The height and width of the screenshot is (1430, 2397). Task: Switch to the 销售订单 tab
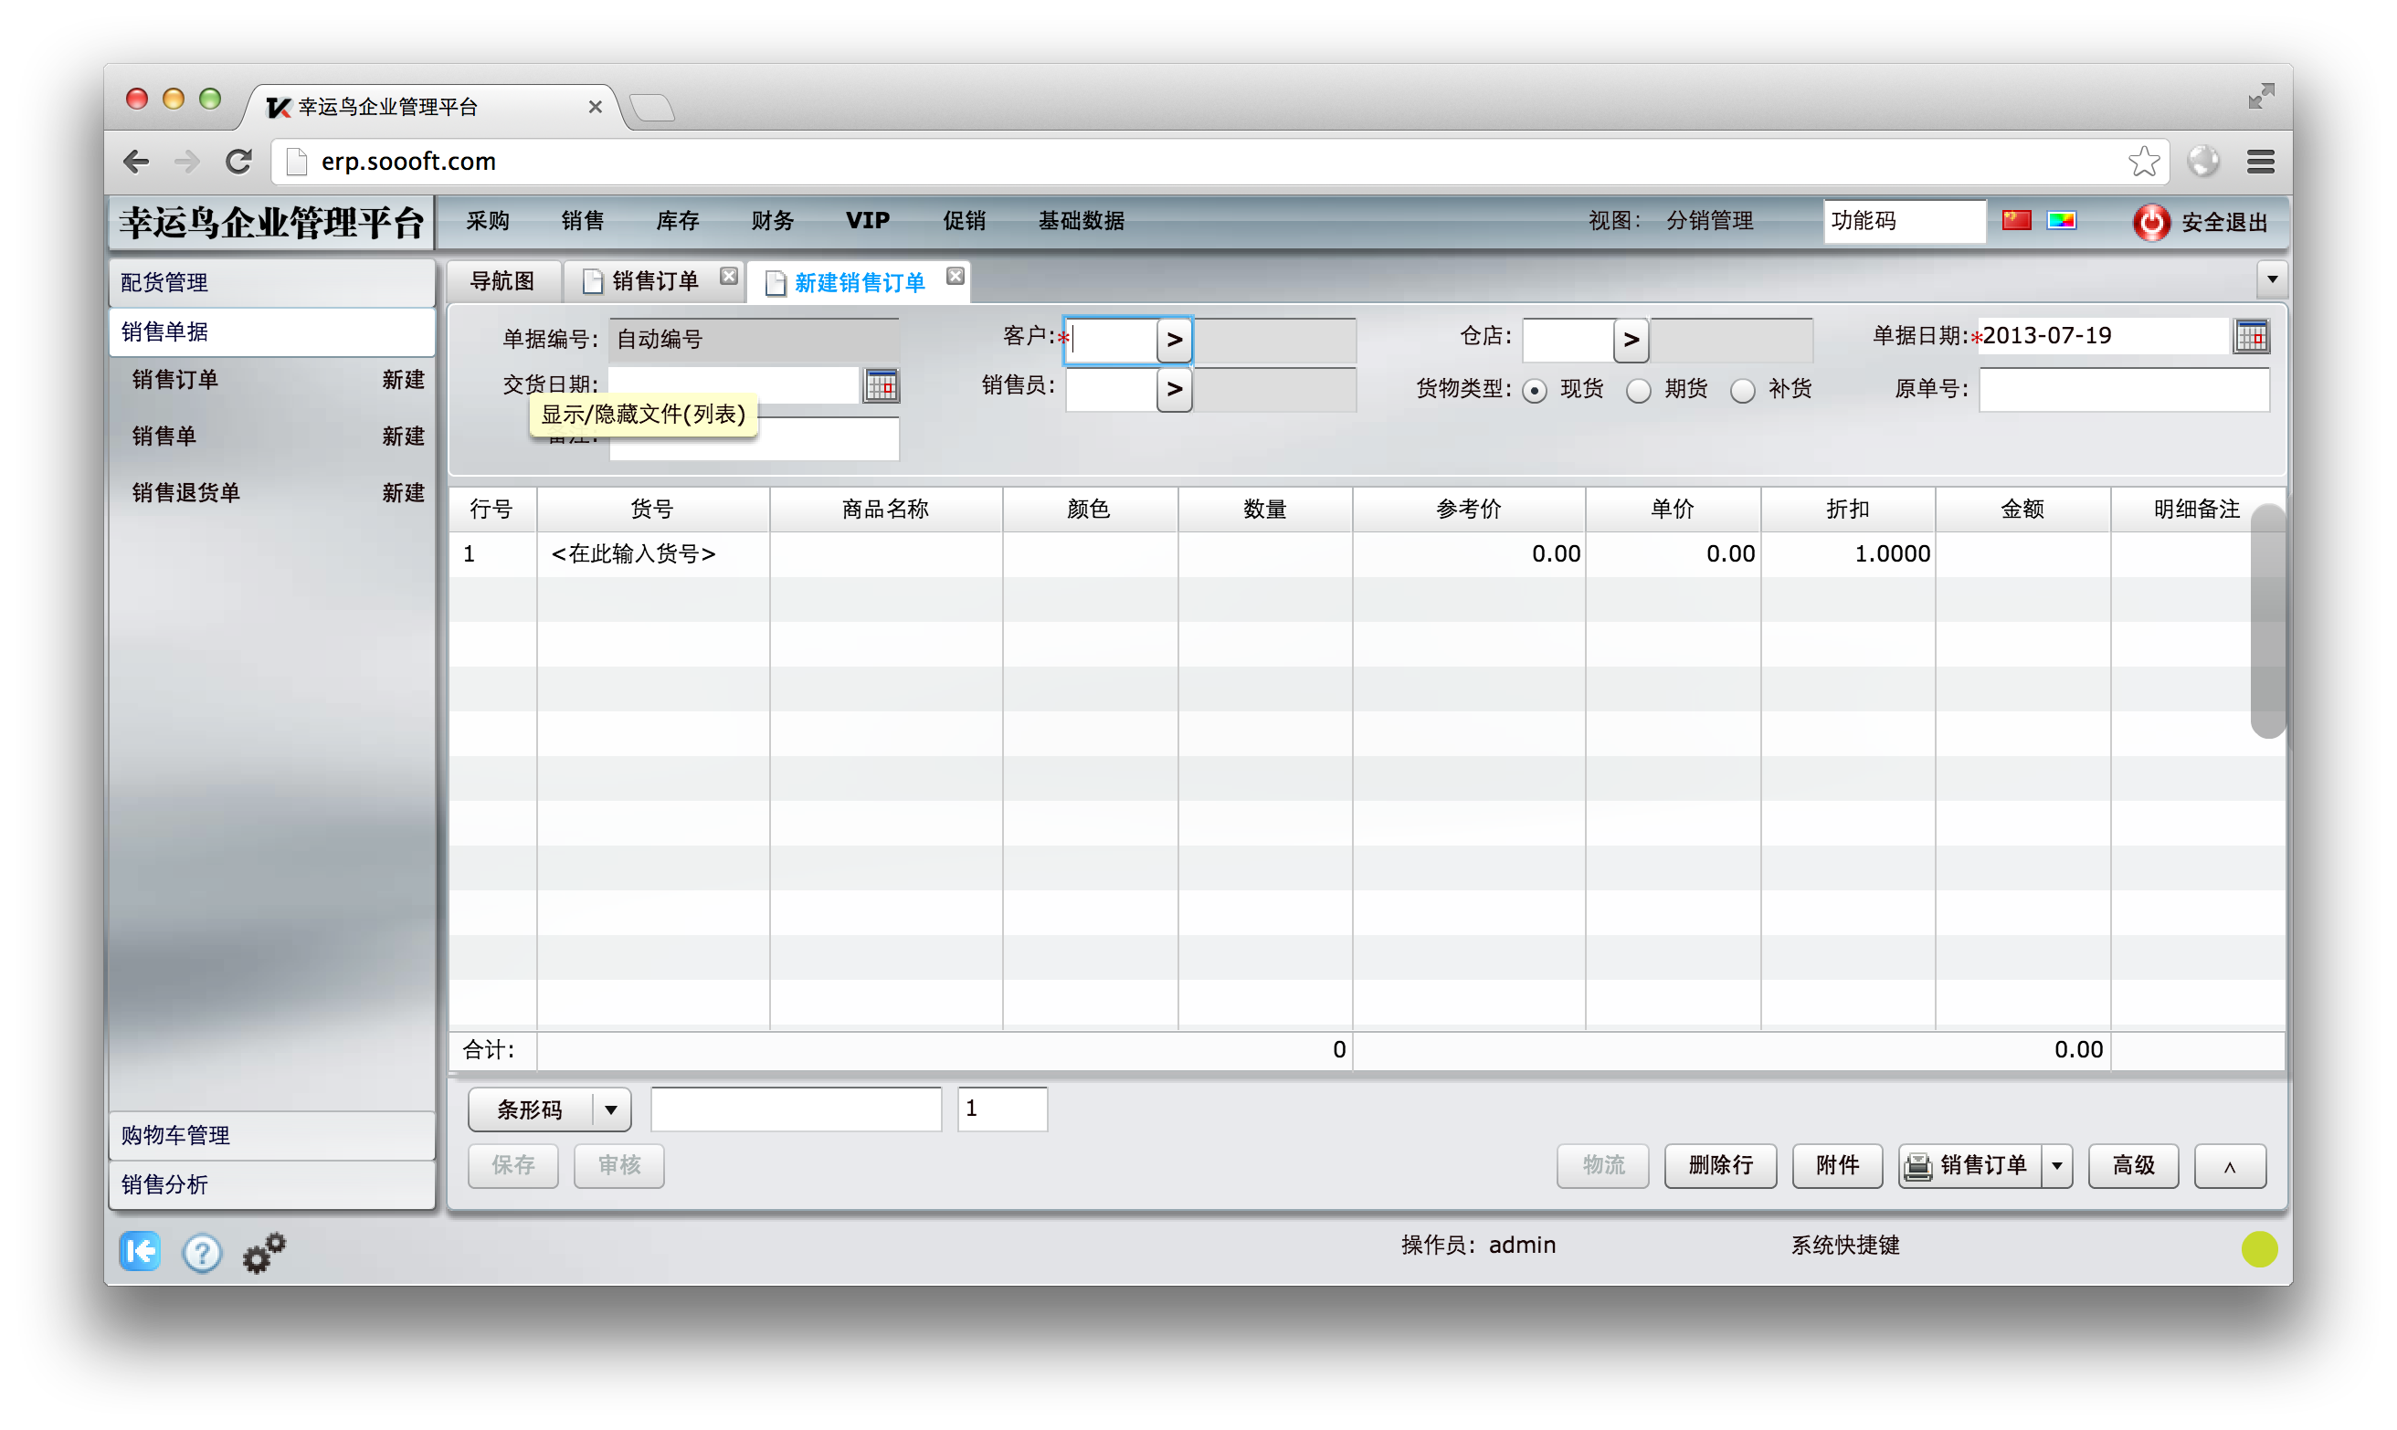[x=654, y=281]
